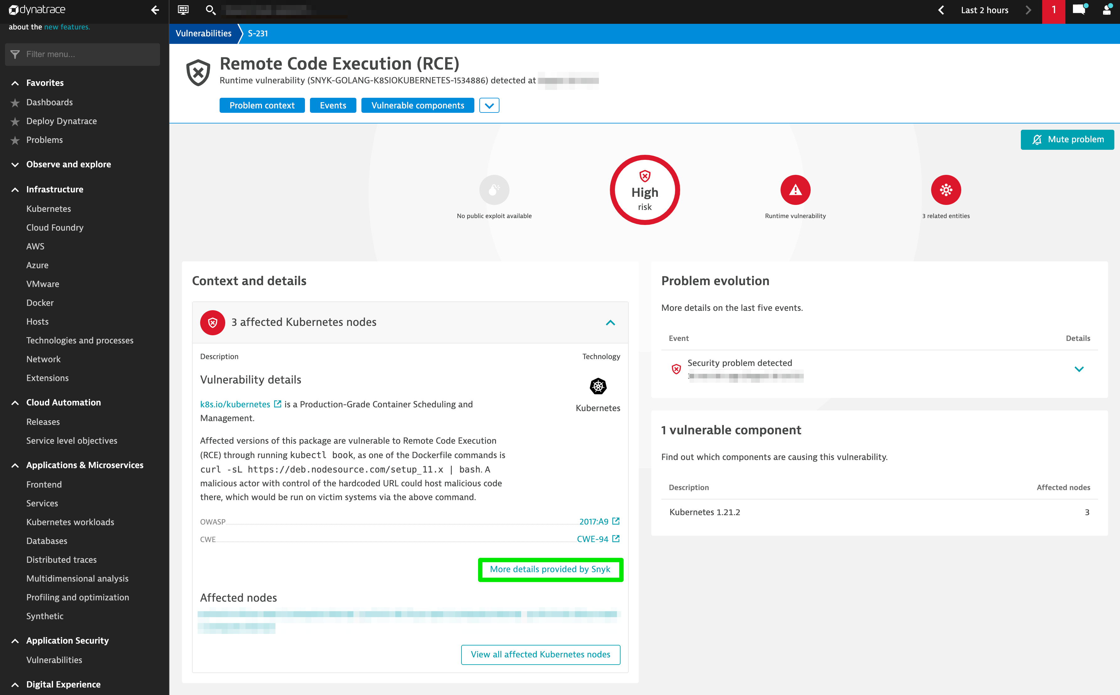The image size is (1120, 695).
Task: Open the chat notifications icon
Action: pyautogui.click(x=1080, y=10)
